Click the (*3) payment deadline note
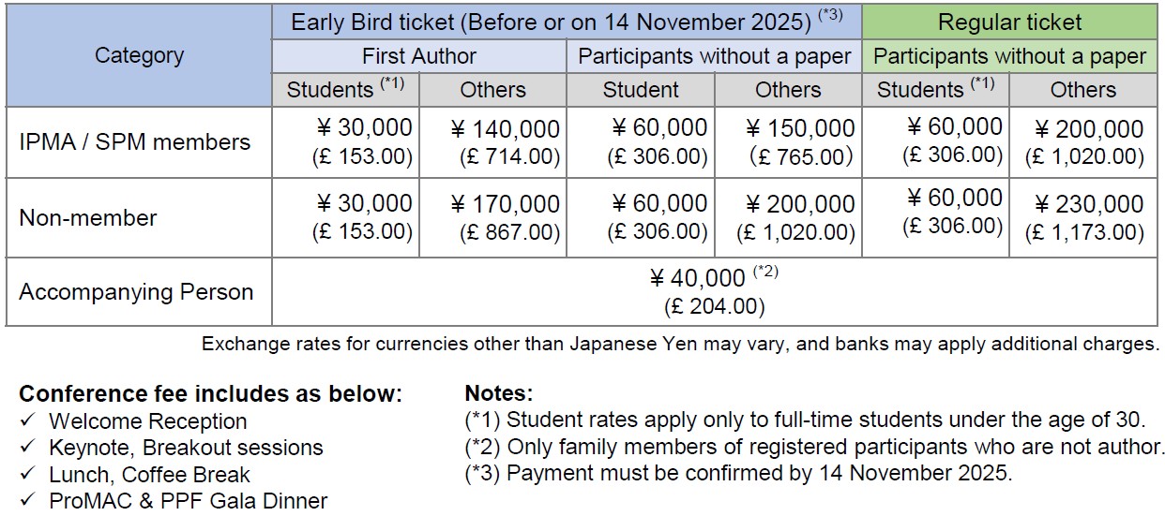This screenshot has height=516, width=1165. point(738,473)
